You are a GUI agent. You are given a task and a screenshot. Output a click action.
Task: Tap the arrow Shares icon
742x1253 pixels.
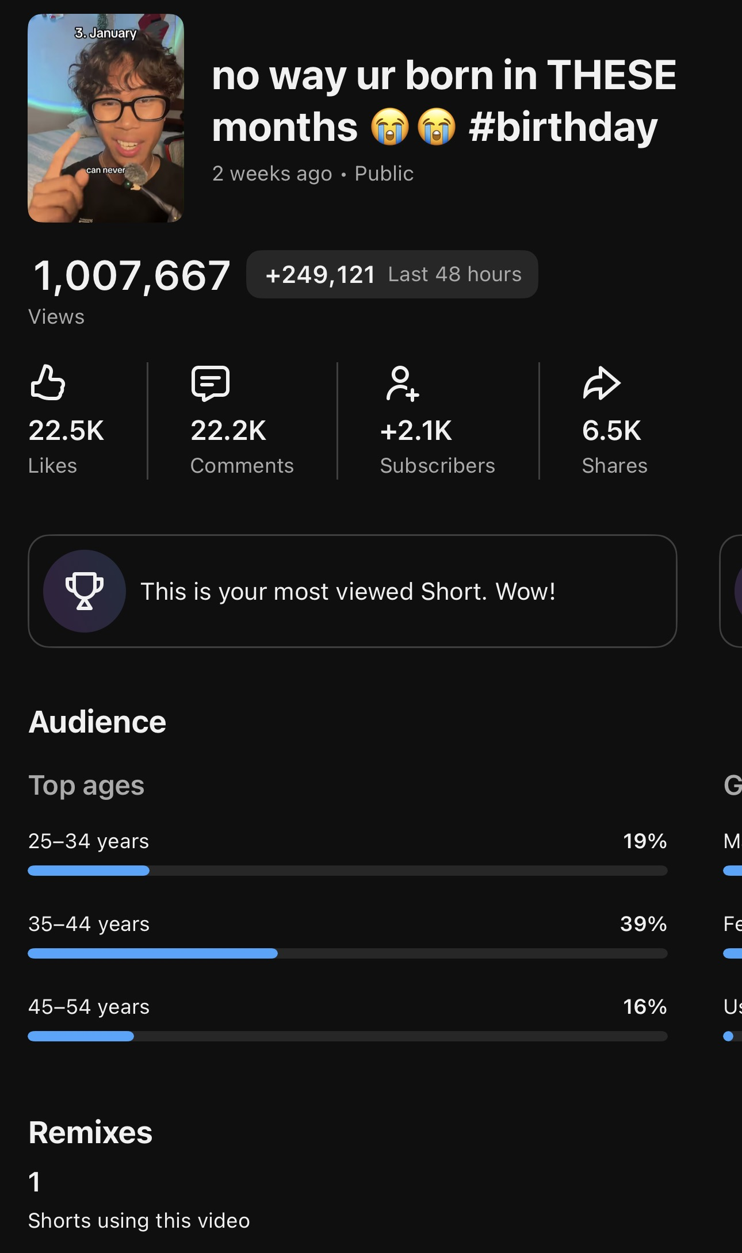tap(602, 383)
